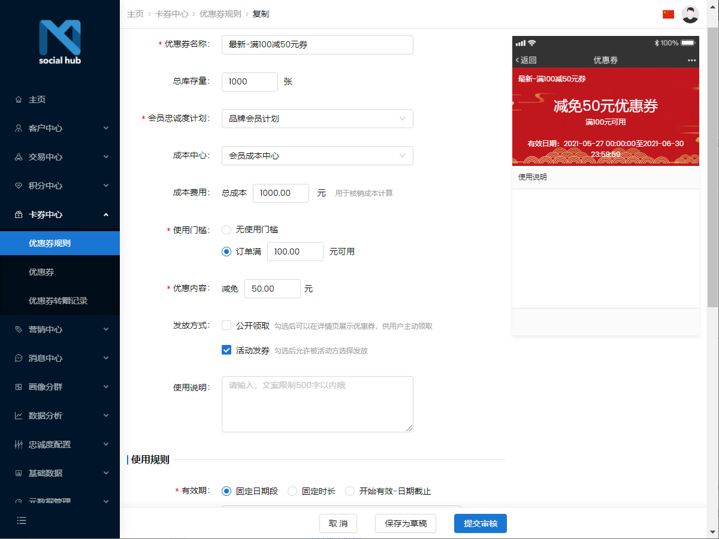Click the 数据分析 chart icon

tap(22, 415)
